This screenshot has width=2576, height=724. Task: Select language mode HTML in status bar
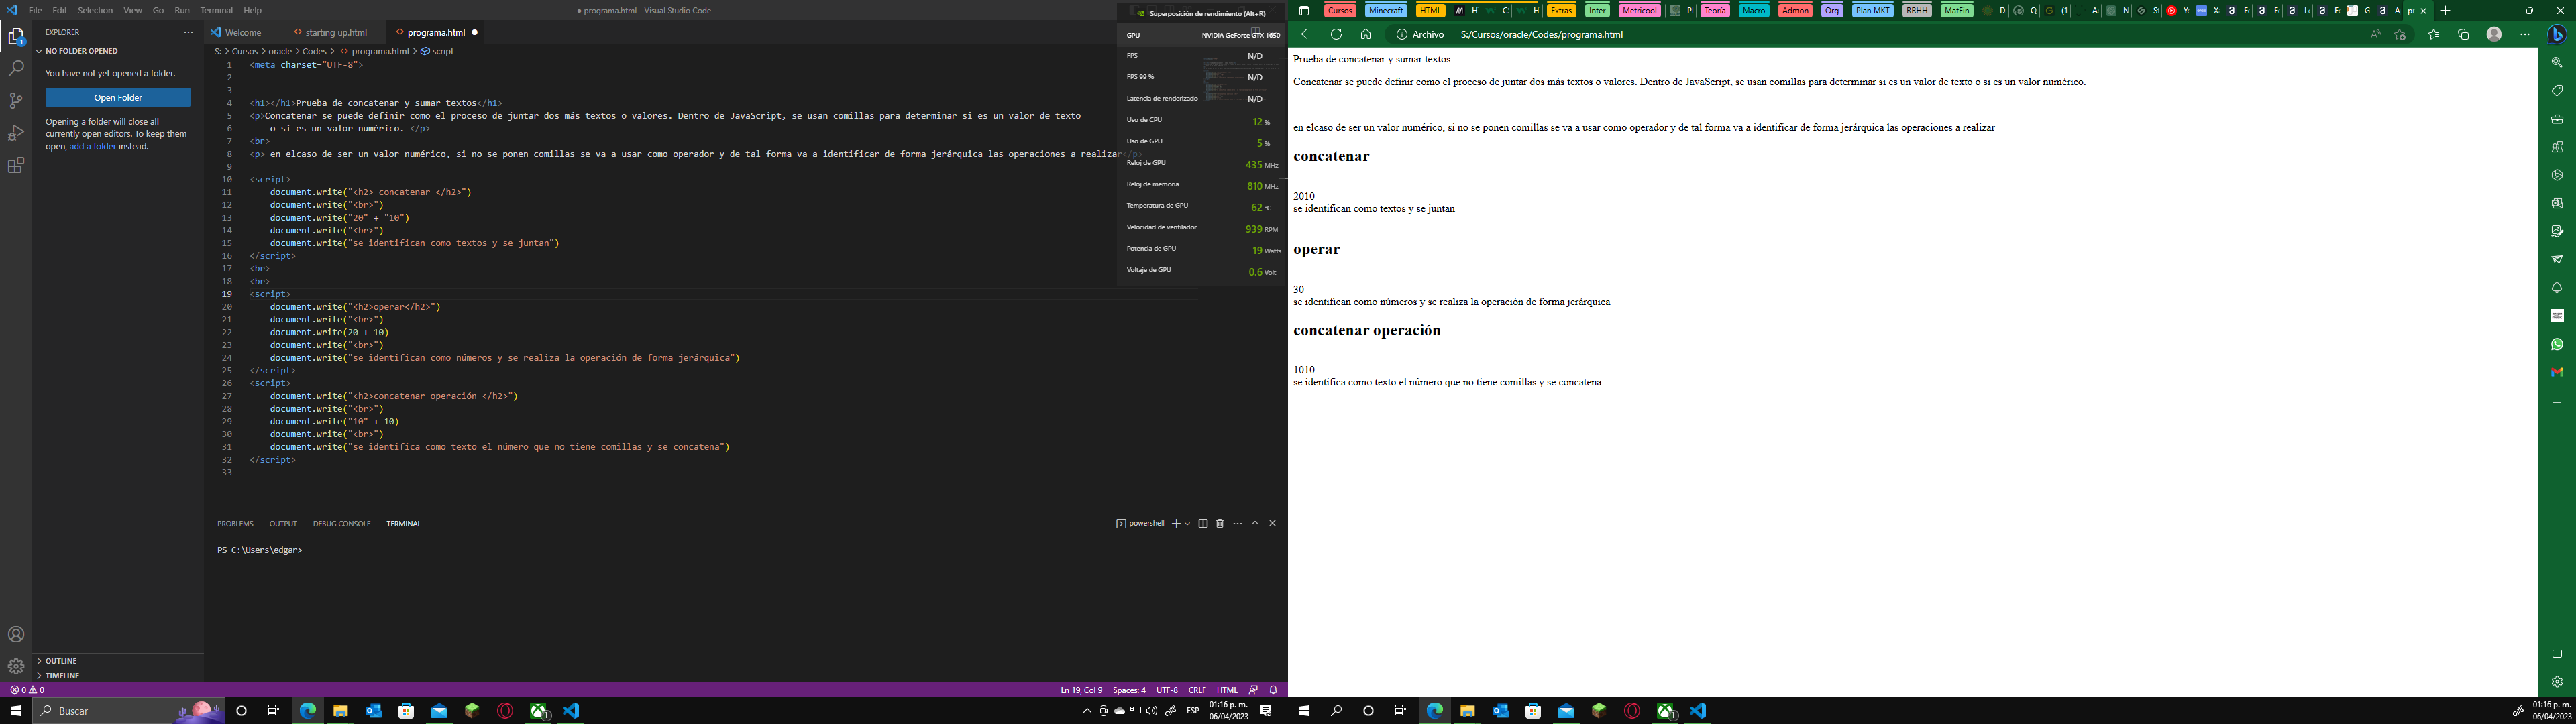[x=1227, y=690]
